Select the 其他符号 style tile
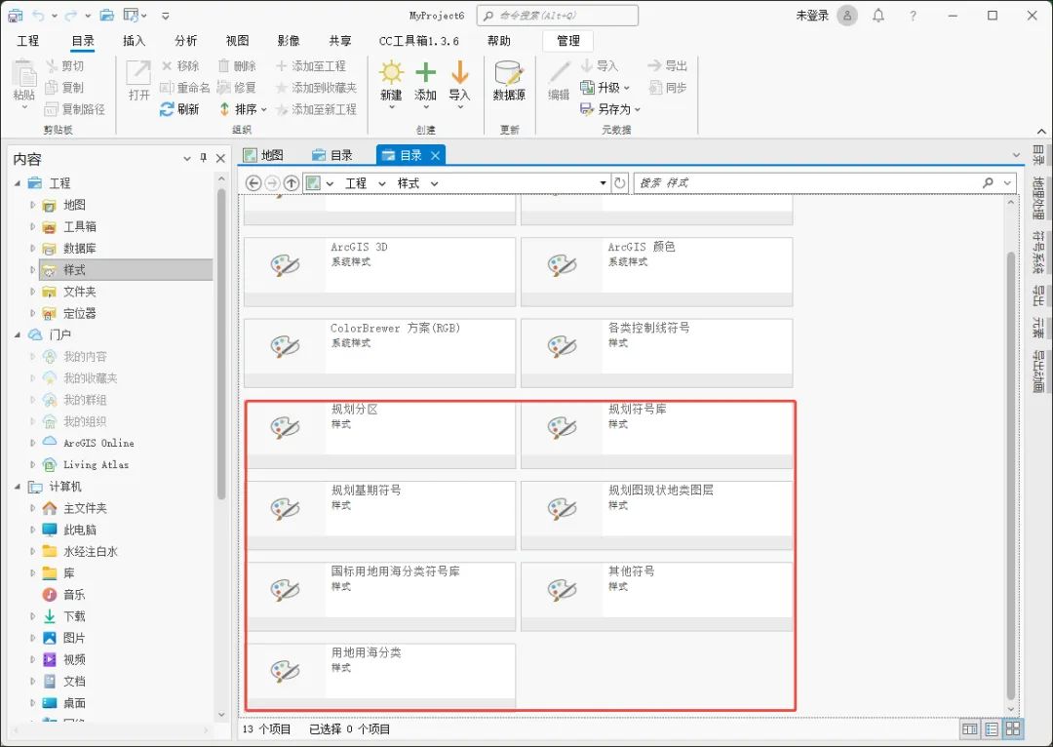1053x747 pixels. [657, 596]
